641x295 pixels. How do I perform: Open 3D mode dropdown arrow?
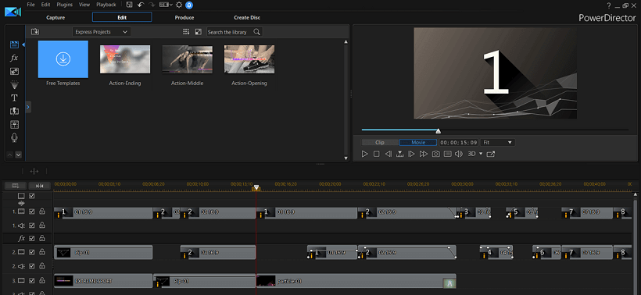(481, 154)
